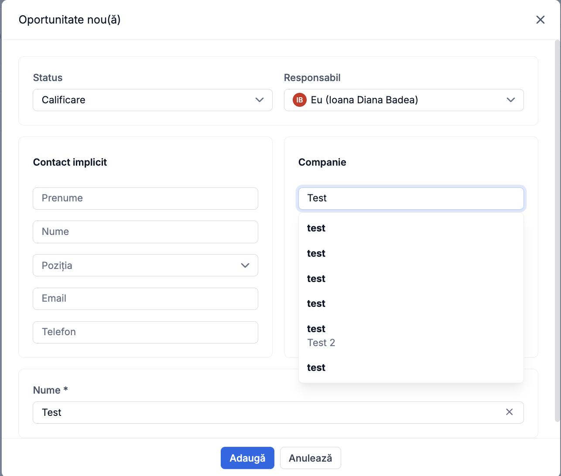Choose the 'test' suggestion with subtitle Test 2

click(410, 335)
